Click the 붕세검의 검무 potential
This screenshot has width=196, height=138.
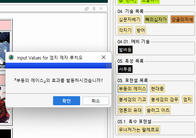(165, 99)
